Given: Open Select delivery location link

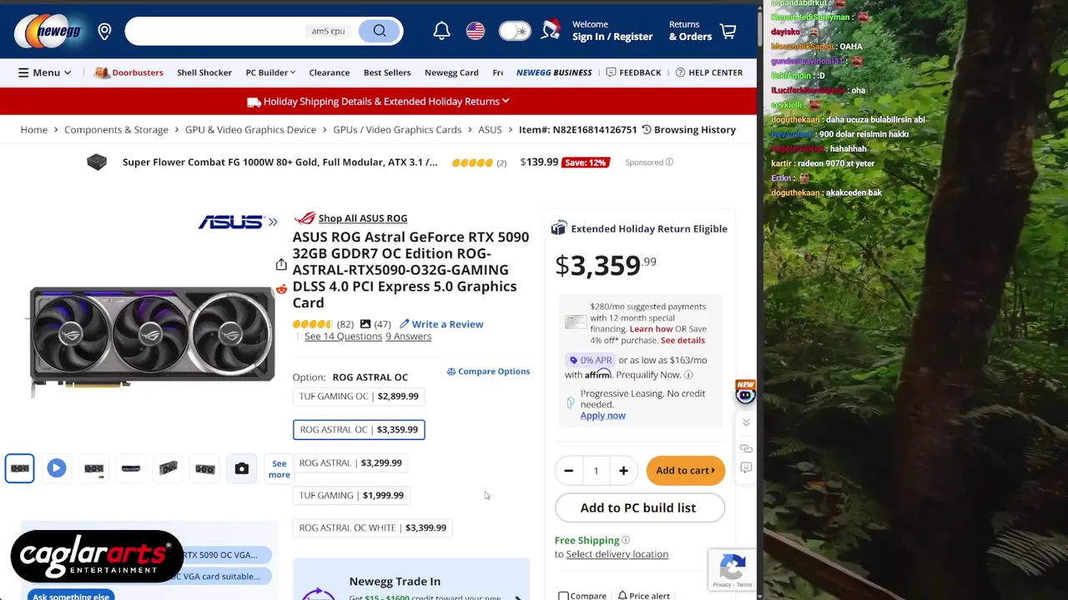Looking at the screenshot, I should (x=617, y=554).
